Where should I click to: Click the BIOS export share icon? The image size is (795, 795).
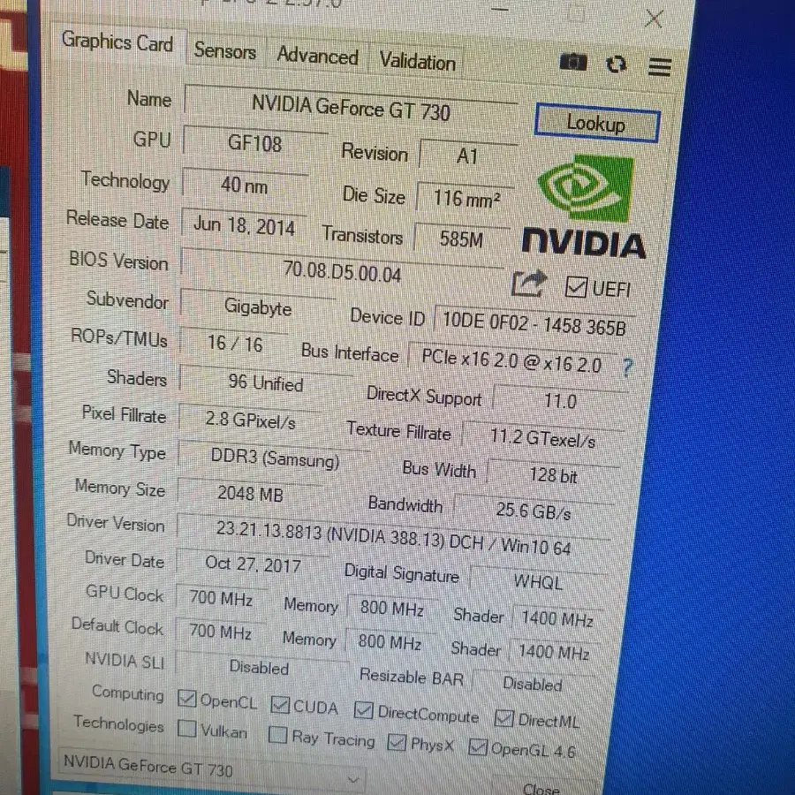(x=529, y=283)
